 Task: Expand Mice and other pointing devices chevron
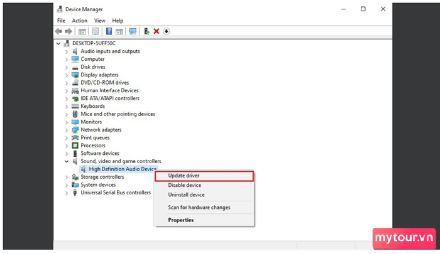[x=67, y=114]
